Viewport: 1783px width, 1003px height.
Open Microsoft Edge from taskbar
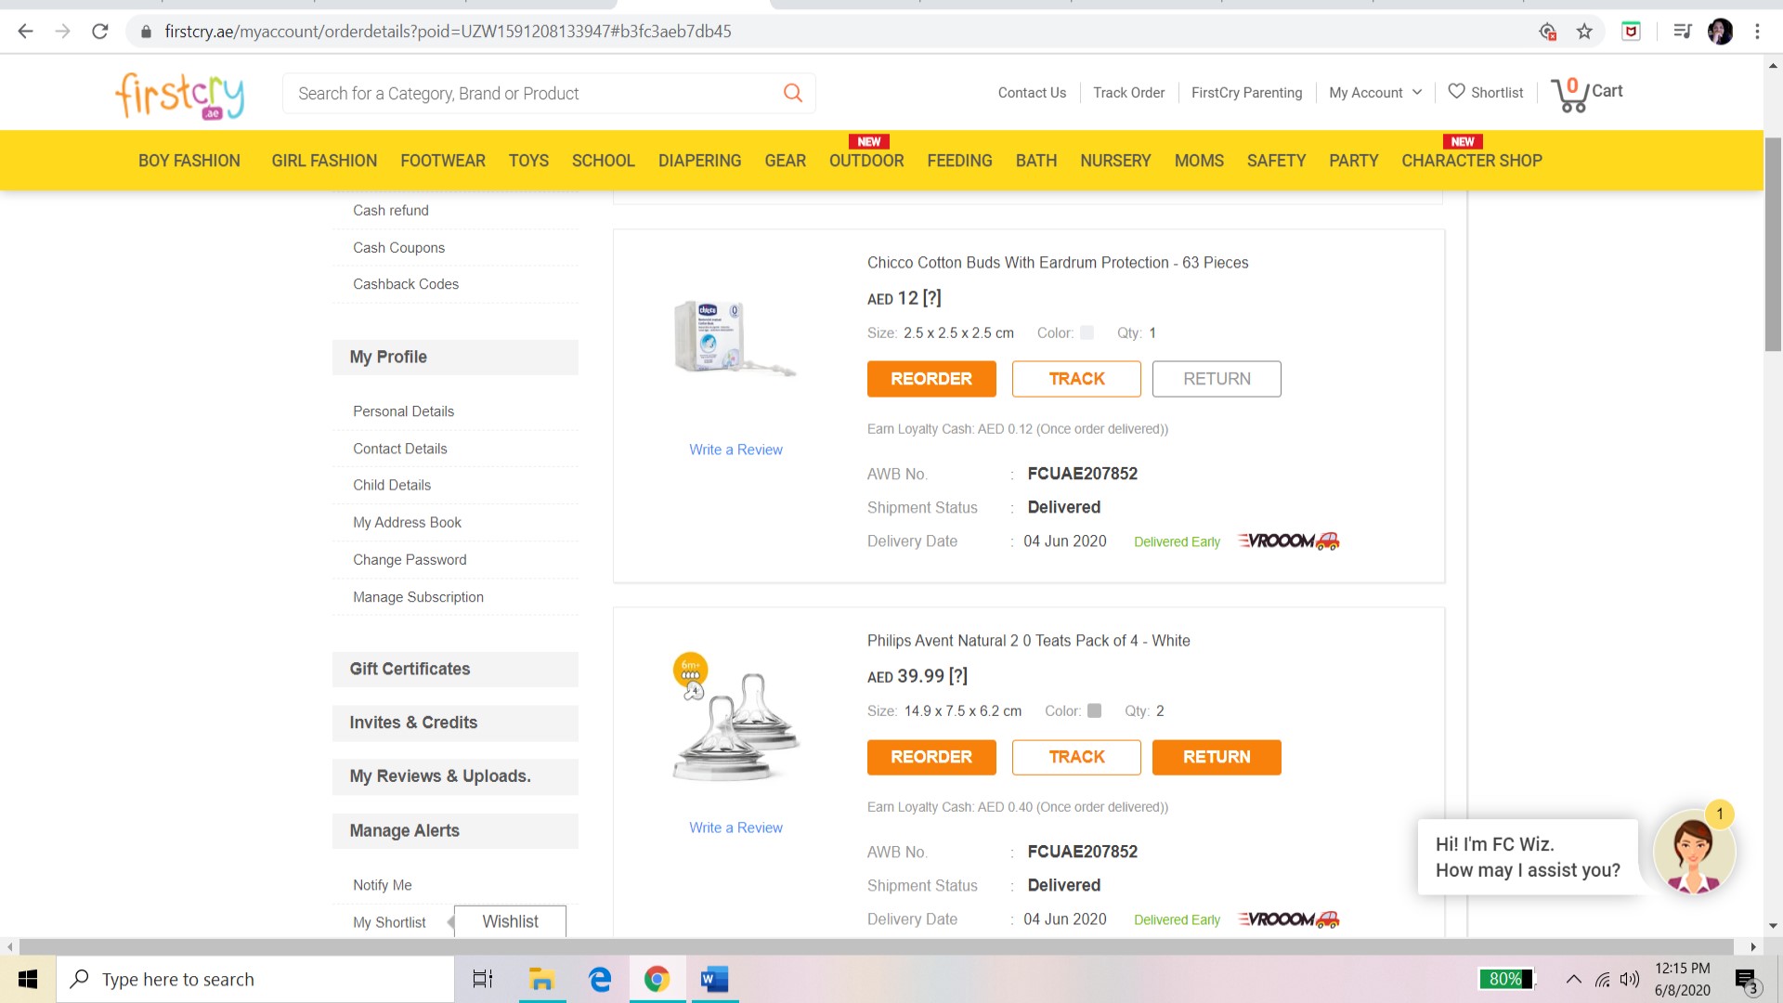click(600, 979)
